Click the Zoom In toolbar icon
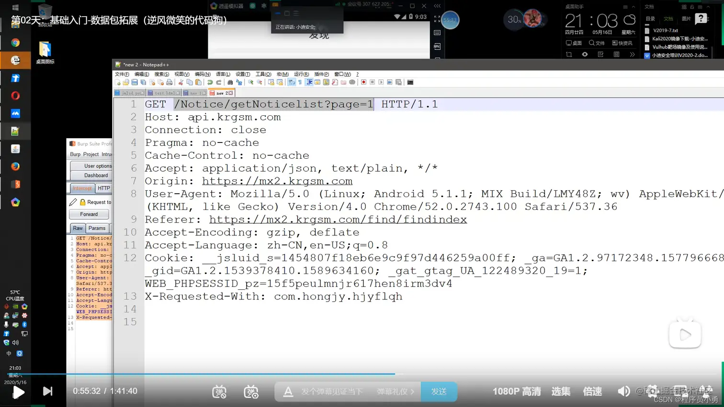Viewport: 724px width, 407px height. tap(251, 82)
